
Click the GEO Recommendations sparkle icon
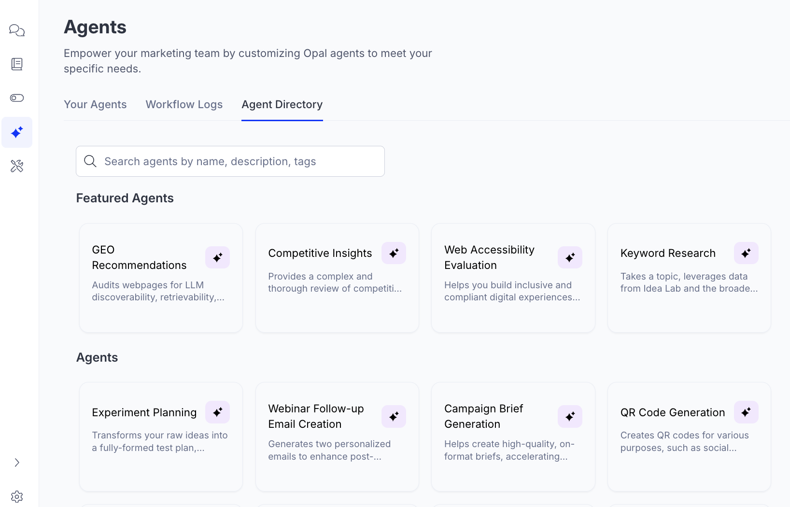coord(217,257)
